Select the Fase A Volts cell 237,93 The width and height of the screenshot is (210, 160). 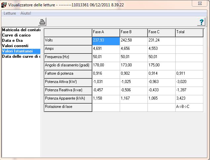pos(105,40)
